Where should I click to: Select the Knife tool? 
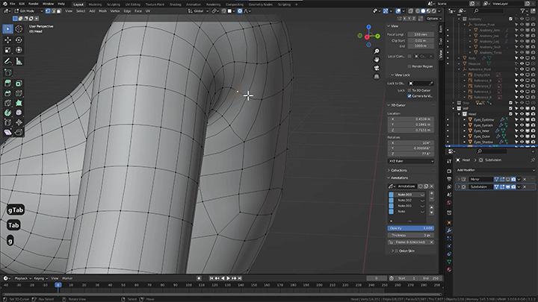point(8,103)
